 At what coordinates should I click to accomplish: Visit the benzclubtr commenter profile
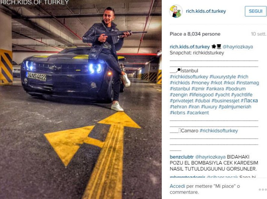point(182,157)
